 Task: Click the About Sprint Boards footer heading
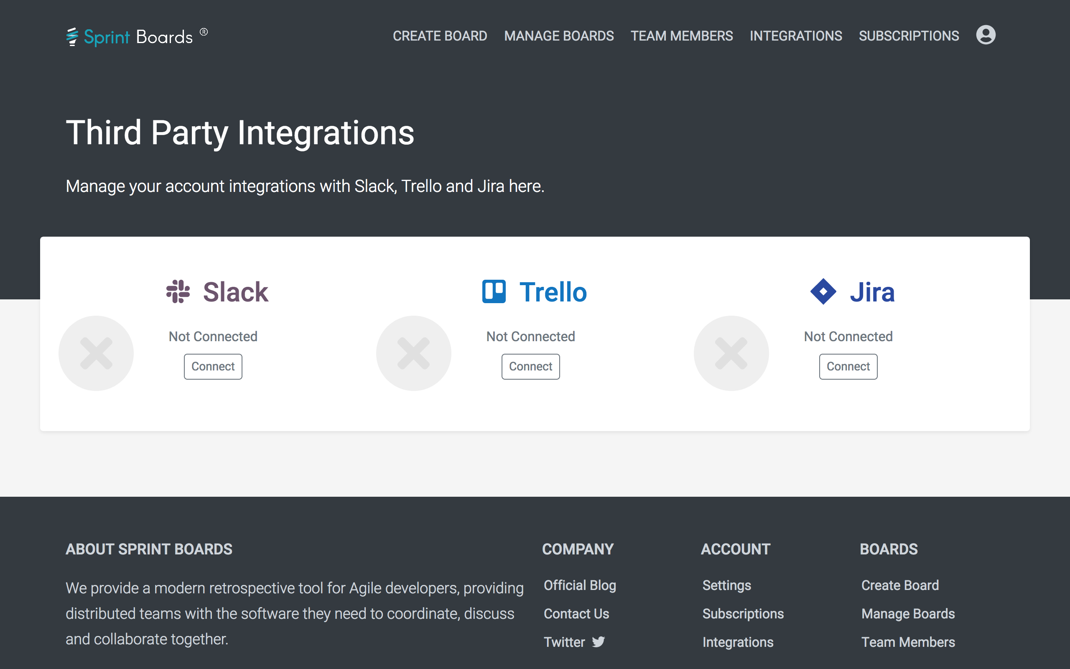tap(149, 549)
